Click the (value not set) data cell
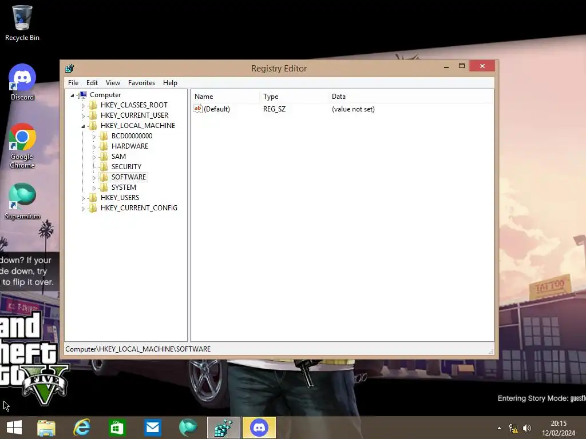This screenshot has height=439, width=586. tap(353, 109)
